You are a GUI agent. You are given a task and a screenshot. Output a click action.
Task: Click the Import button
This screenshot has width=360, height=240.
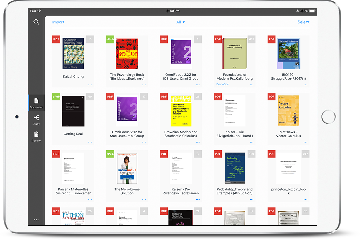58,22
